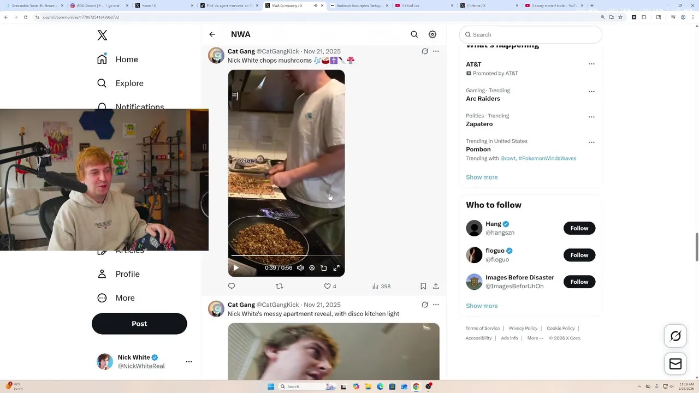Follow the Hang account

(579, 228)
